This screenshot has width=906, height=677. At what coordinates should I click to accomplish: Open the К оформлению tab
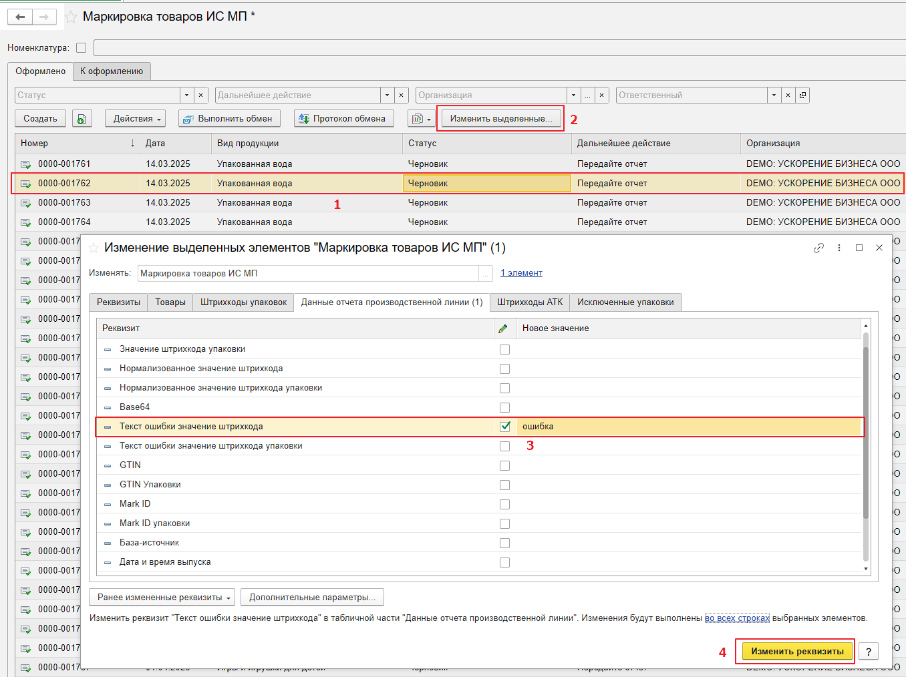112,71
